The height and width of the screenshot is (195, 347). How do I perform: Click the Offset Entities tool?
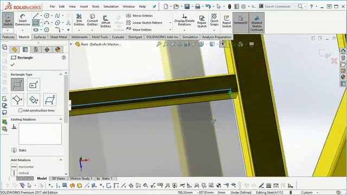106,22
